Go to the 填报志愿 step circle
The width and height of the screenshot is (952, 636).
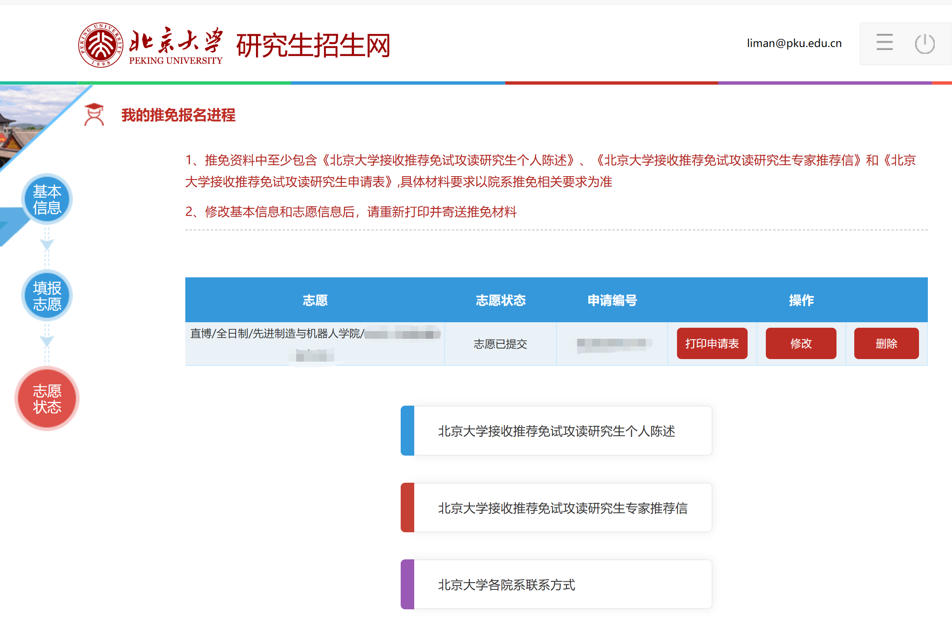[47, 296]
